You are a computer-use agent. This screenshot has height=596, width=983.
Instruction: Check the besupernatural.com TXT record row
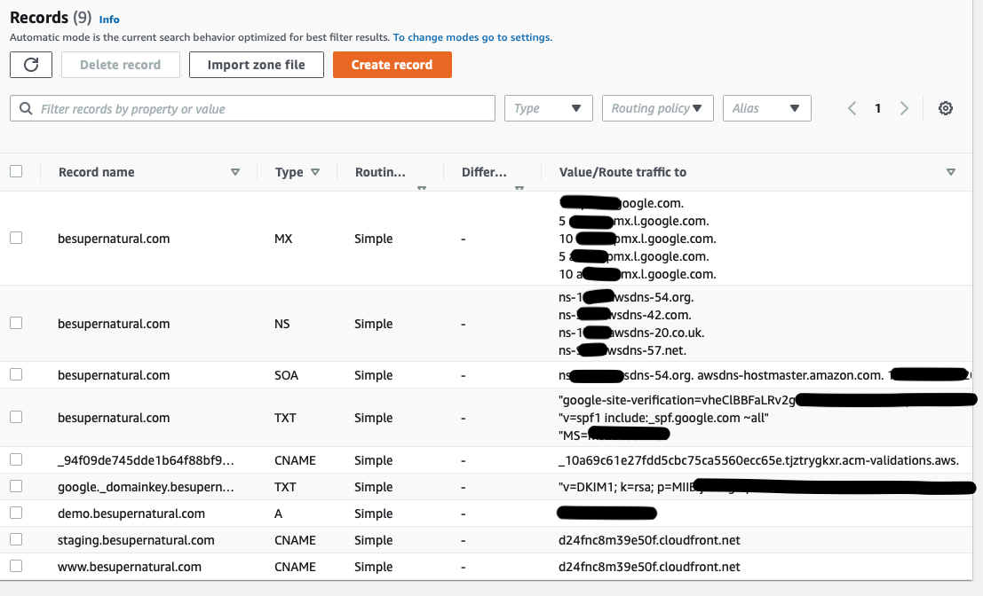tap(16, 417)
